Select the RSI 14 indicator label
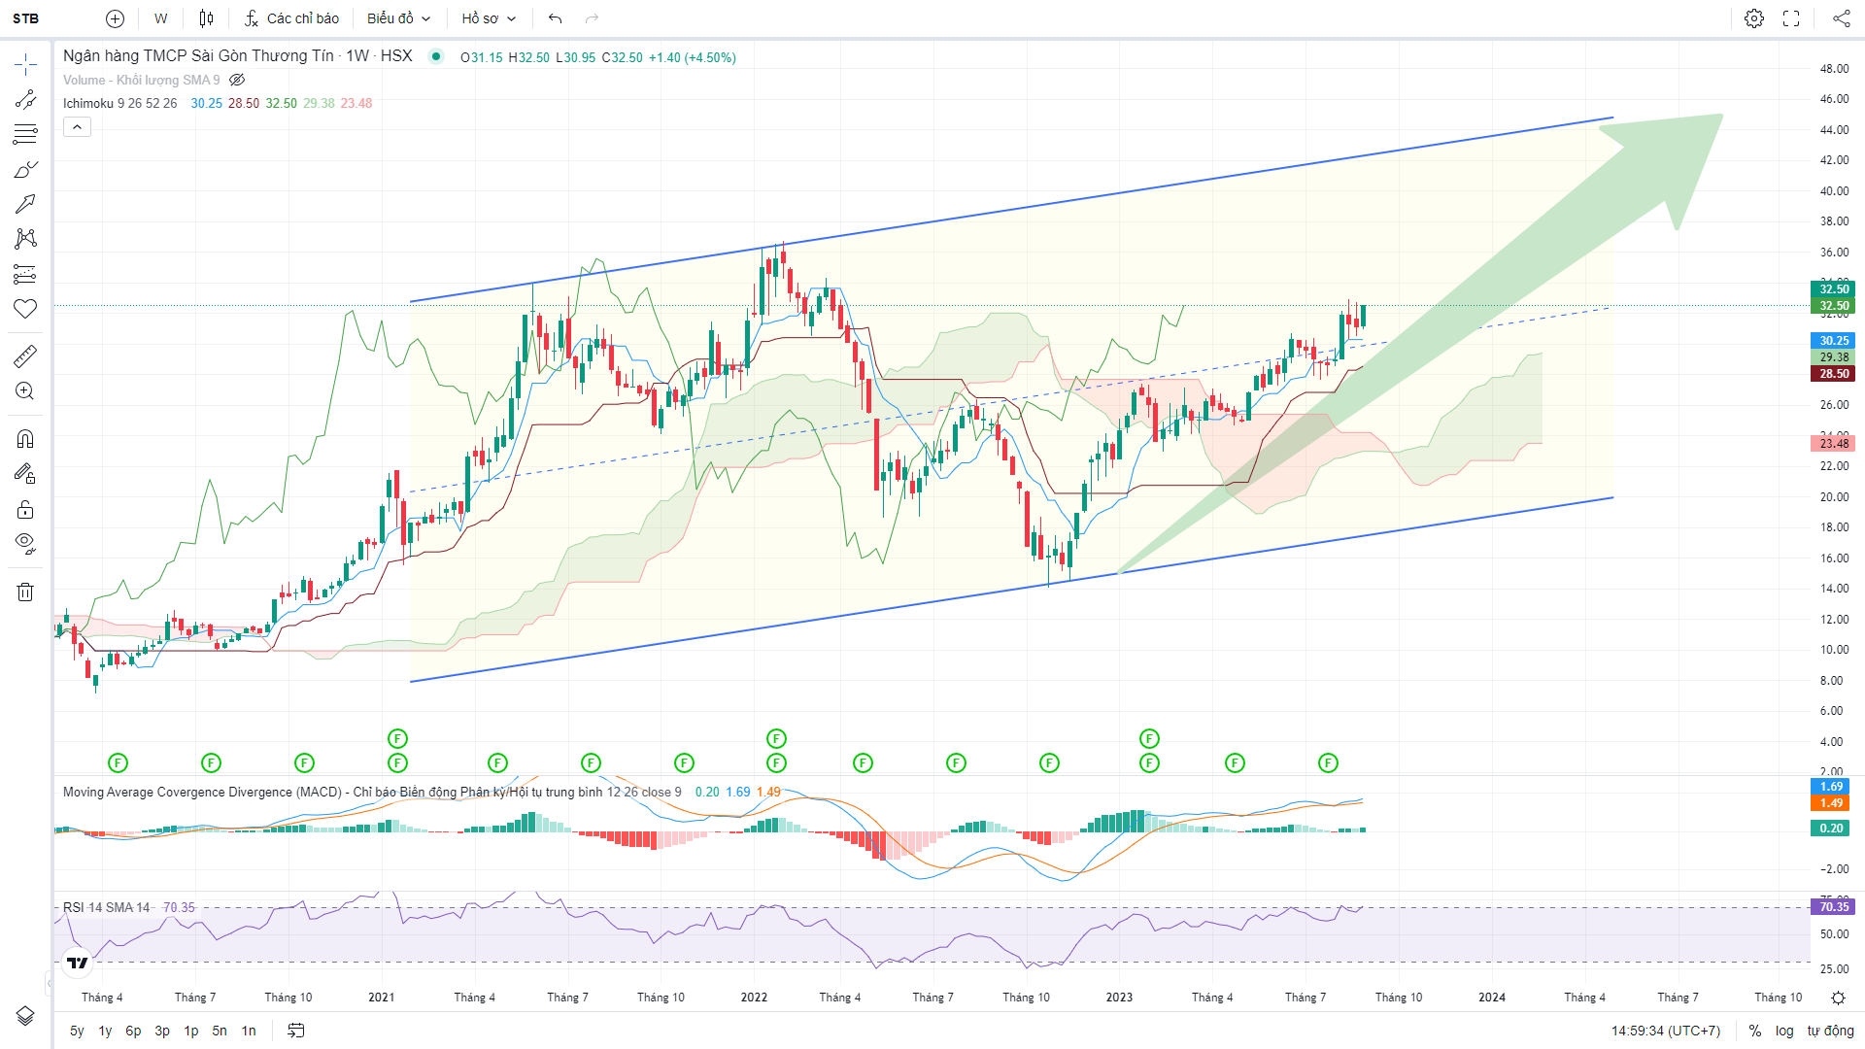Image resolution: width=1865 pixels, height=1049 pixels. pos(107,907)
